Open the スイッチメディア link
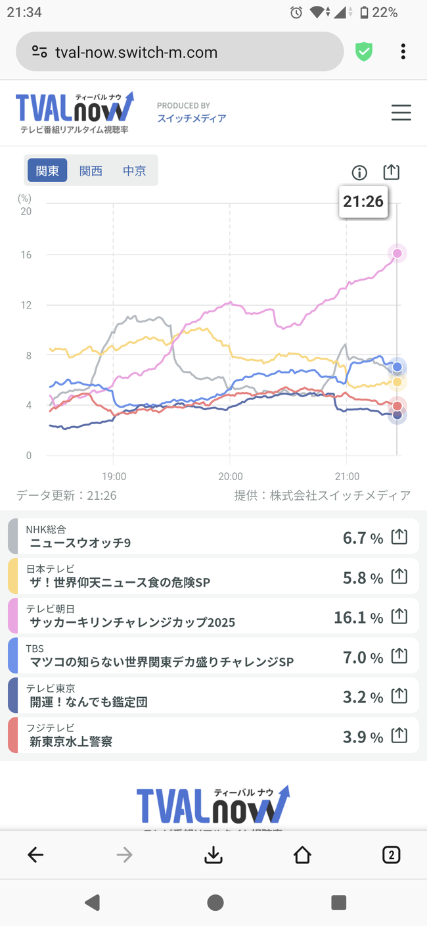Image resolution: width=427 pixels, height=926 pixels. (x=191, y=118)
